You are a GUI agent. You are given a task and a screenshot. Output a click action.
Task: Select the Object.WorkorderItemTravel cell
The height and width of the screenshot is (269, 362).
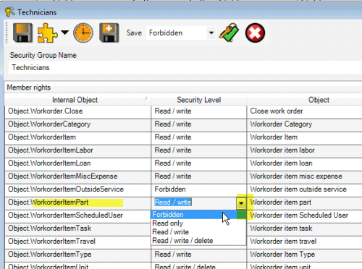[x=77, y=242]
